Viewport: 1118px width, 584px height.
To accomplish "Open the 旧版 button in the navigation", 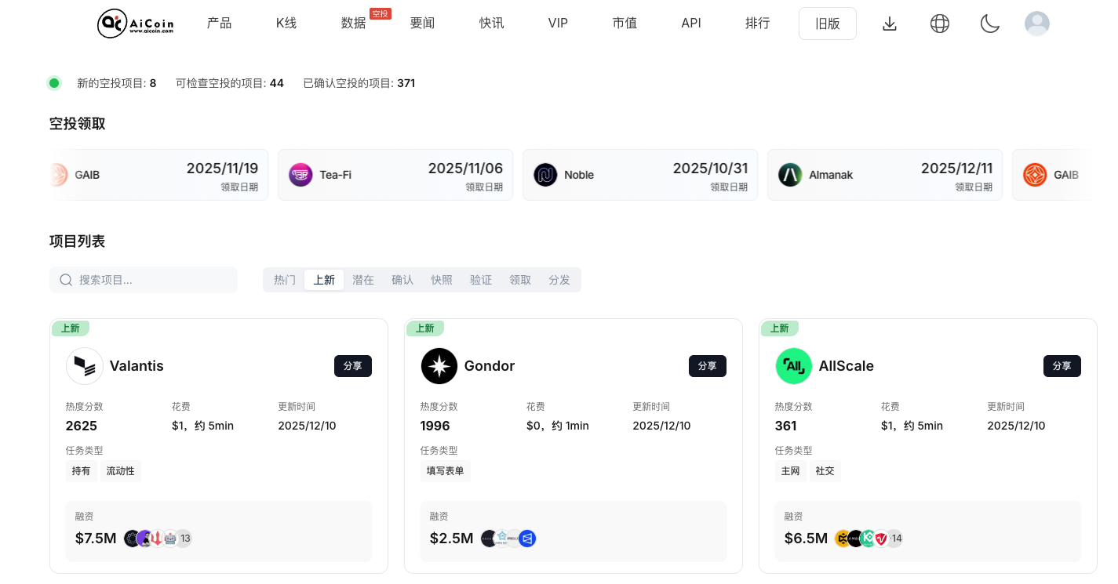I will pyautogui.click(x=827, y=23).
